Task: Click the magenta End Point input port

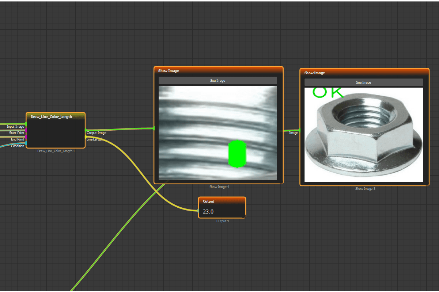Action: (x=26, y=137)
